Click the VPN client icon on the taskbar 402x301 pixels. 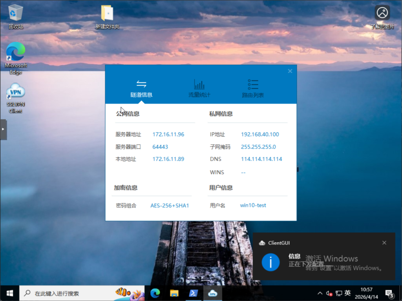(x=212, y=293)
